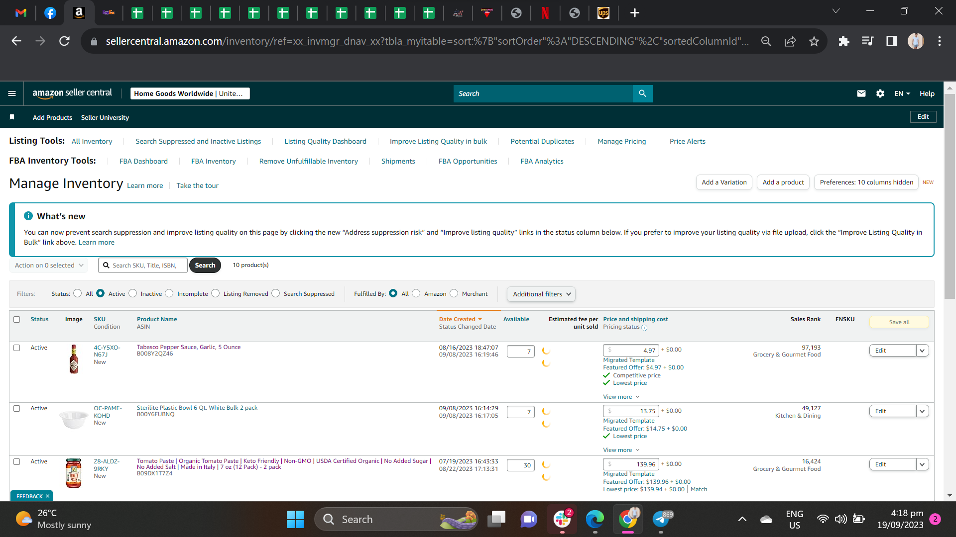Check the select-all products header checkbox
This screenshot has height=537, width=956.
(17, 319)
